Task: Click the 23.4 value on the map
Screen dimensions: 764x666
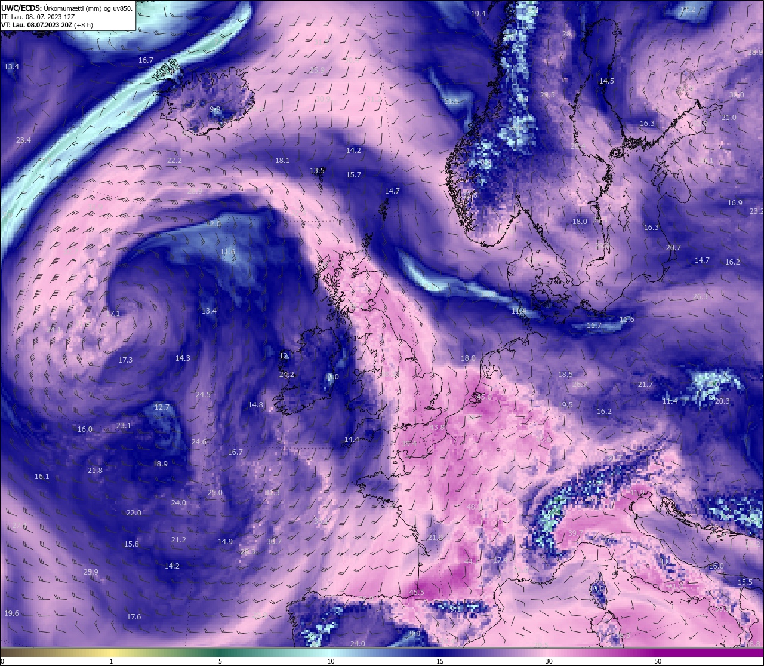Action: 23,140
